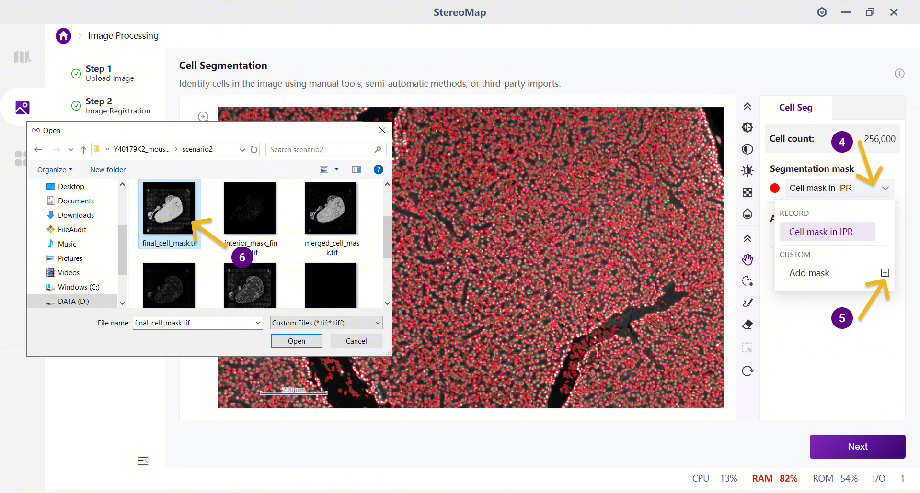This screenshot has height=493, width=920.
Task: Switch to the Cell Seg tab
Action: (x=795, y=108)
